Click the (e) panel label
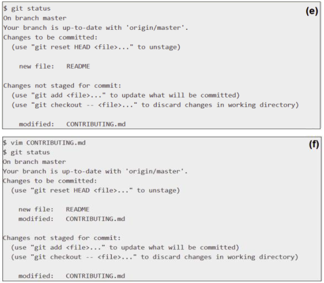This screenshot has height=283, width=324. coord(312,11)
